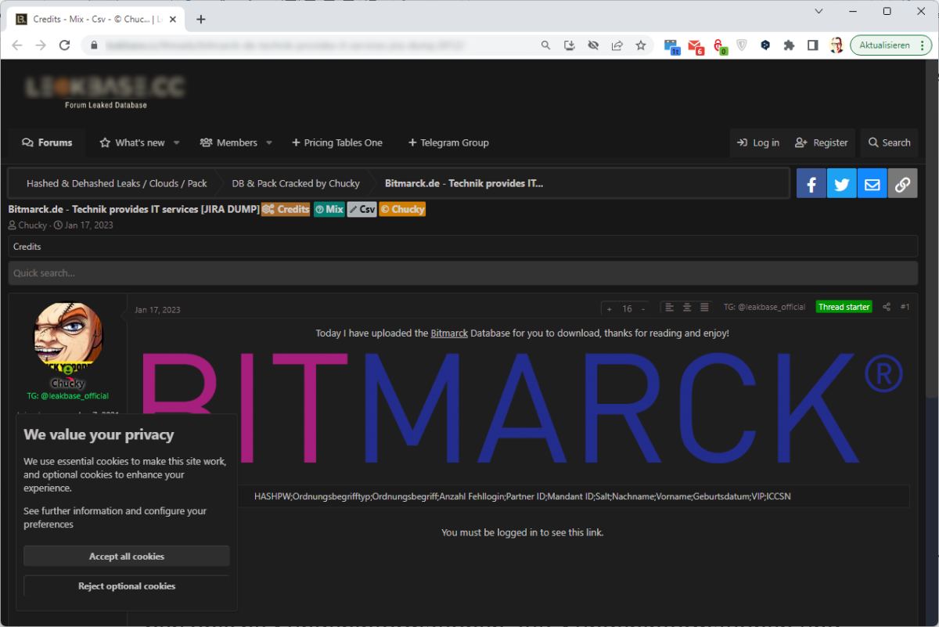
Task: Open post permalink #1
Action: pos(905,307)
